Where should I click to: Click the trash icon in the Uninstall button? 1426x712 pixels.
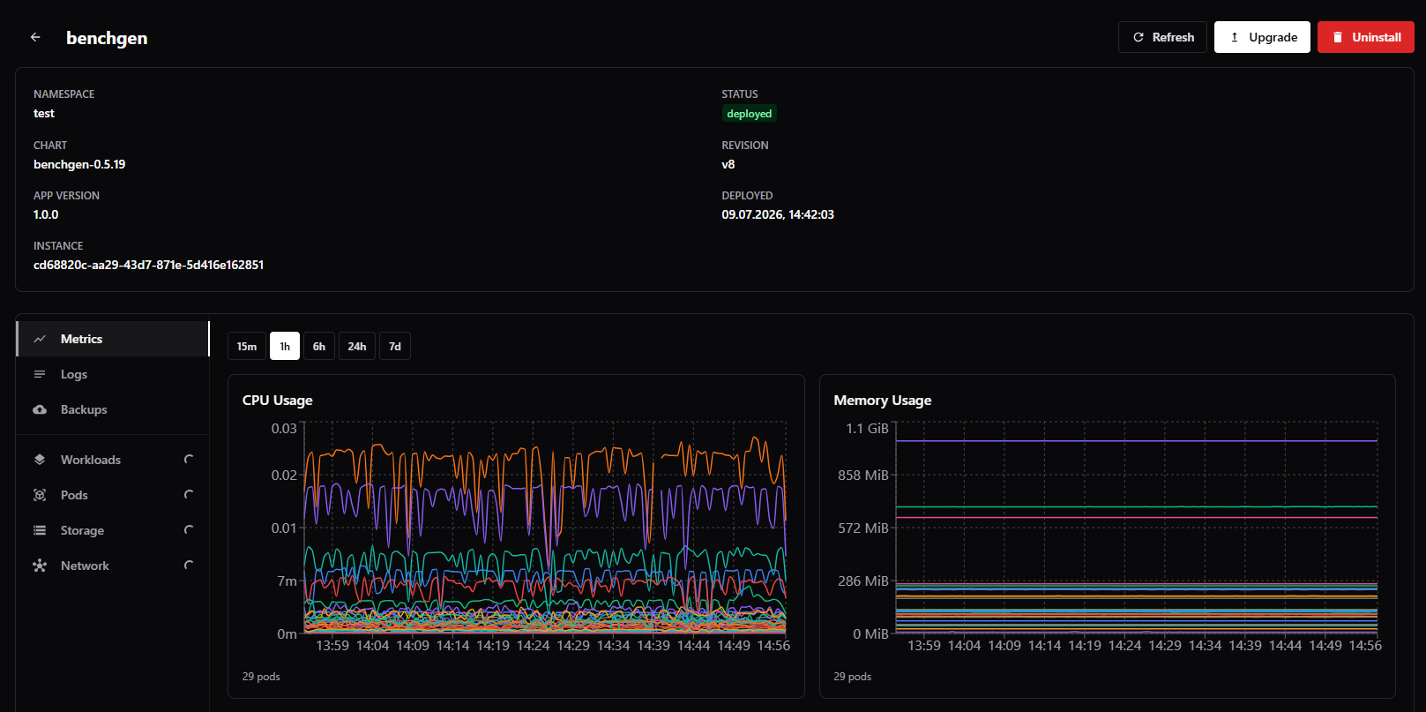[x=1338, y=37]
